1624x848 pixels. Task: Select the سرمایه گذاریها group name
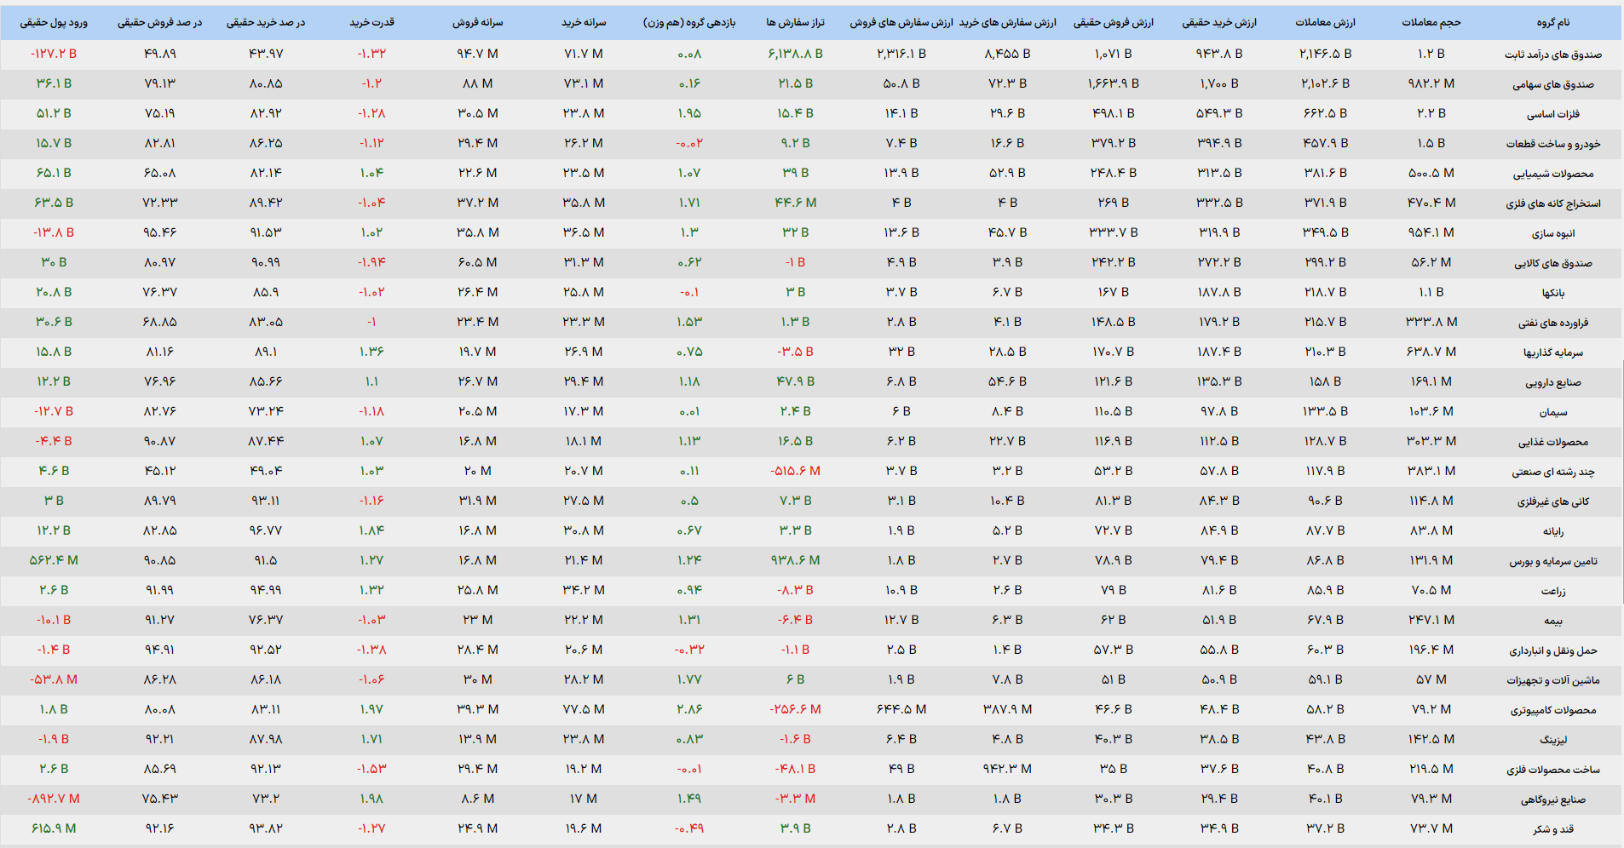pos(1552,352)
